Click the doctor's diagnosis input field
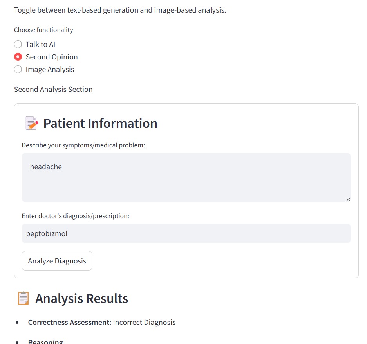 (x=186, y=234)
